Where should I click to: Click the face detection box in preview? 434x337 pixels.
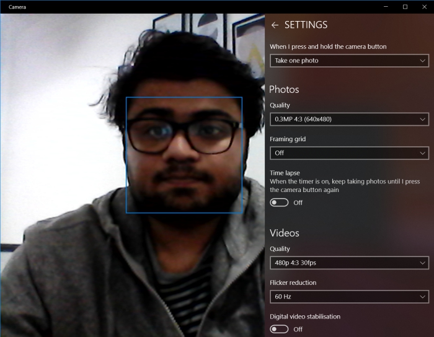(x=184, y=155)
